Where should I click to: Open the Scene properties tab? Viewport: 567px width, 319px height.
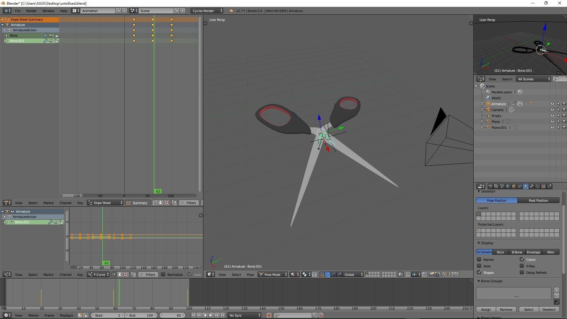(502, 186)
